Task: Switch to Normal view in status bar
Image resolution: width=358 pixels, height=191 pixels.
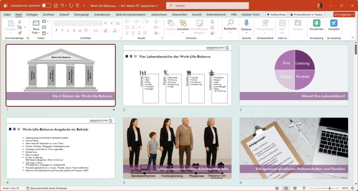Action: [277, 188]
